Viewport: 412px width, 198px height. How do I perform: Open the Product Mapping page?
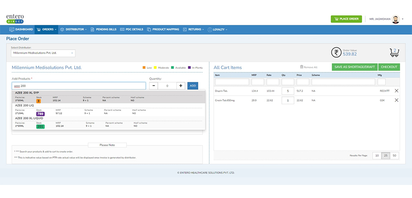coord(163,29)
